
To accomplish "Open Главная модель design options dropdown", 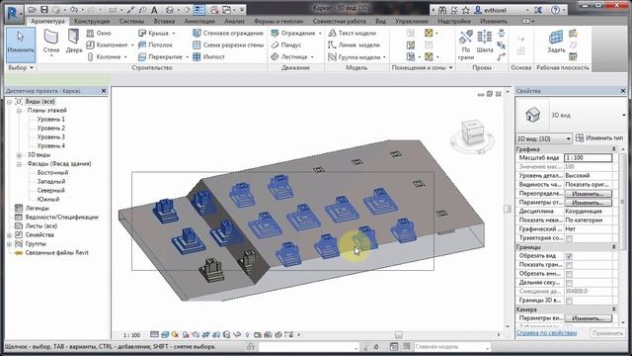I will coord(451,347).
